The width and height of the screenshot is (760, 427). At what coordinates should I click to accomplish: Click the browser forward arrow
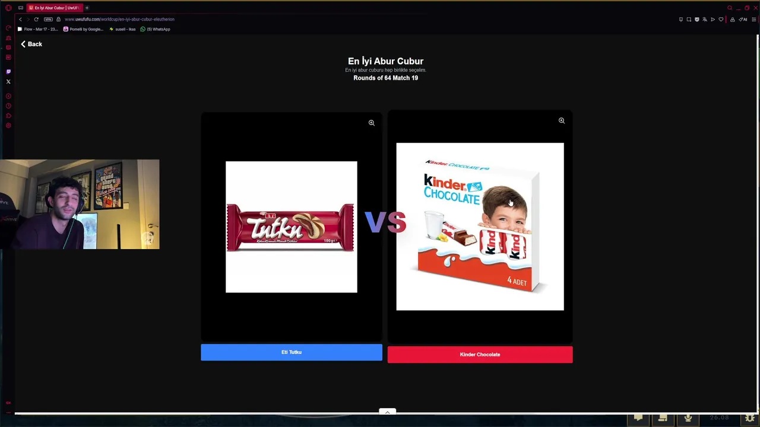[28, 19]
